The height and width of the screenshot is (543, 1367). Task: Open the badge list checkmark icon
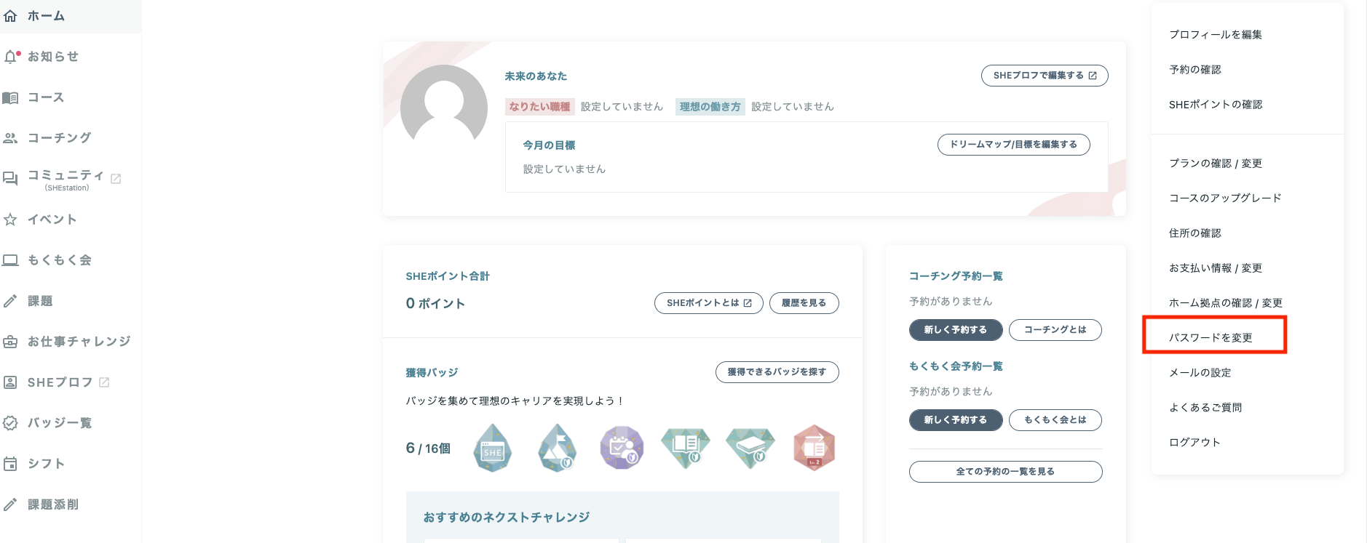[10, 423]
